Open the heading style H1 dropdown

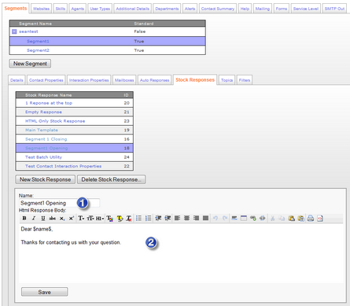(x=100, y=218)
